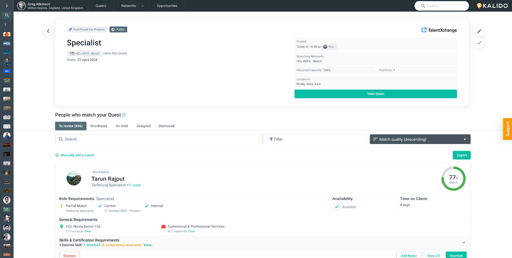Viewport: 512px width, 258px height.
Task: Expand Skills & Certification Requirements section
Action: coord(463,243)
